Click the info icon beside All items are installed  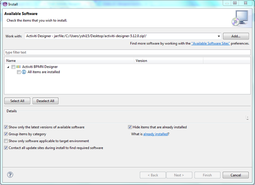click(x=24, y=72)
